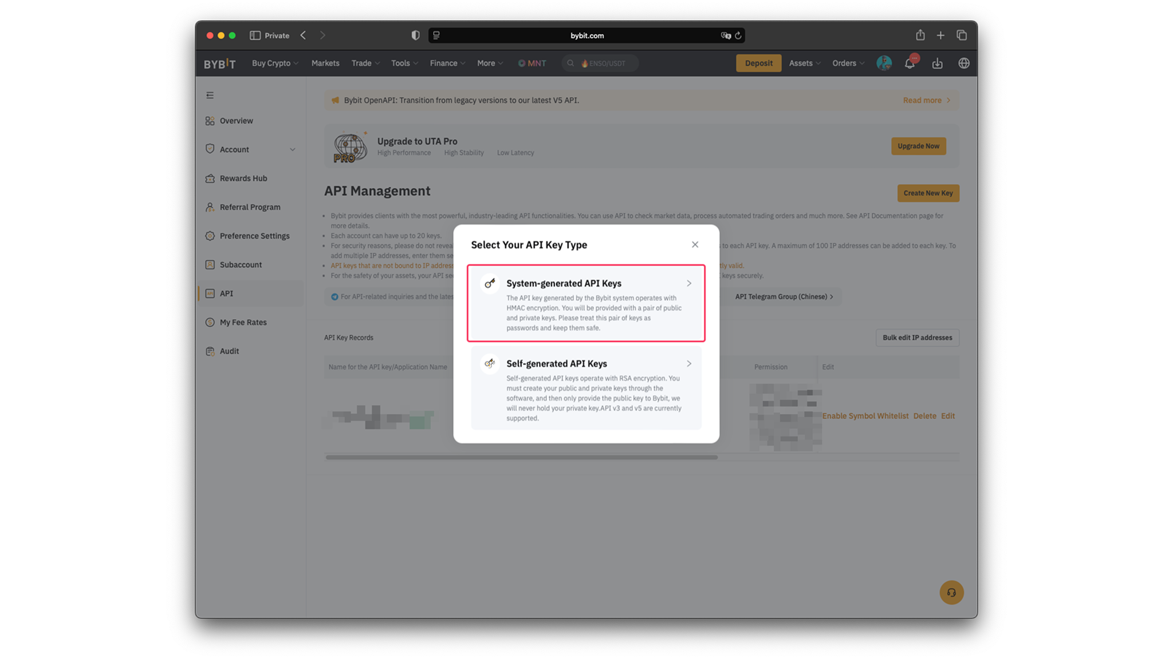The width and height of the screenshot is (1173, 659).
Task: Click the System-generated API Keys title
Action: (x=564, y=283)
